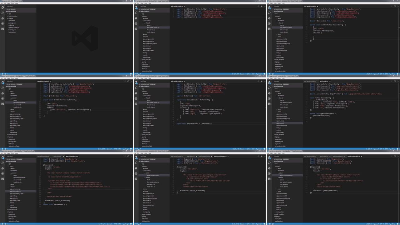
Task: Expand home folder in app.routes.ts window
Action: click(279, 112)
